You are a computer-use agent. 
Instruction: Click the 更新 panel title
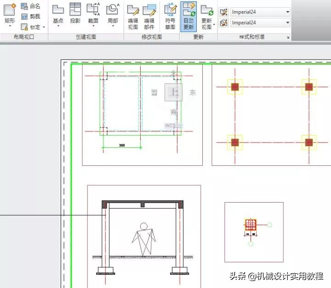199,37
